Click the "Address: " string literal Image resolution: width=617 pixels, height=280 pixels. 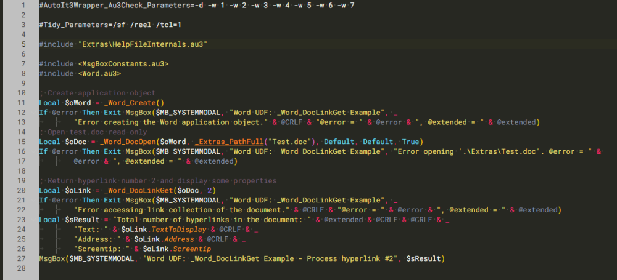(97, 239)
